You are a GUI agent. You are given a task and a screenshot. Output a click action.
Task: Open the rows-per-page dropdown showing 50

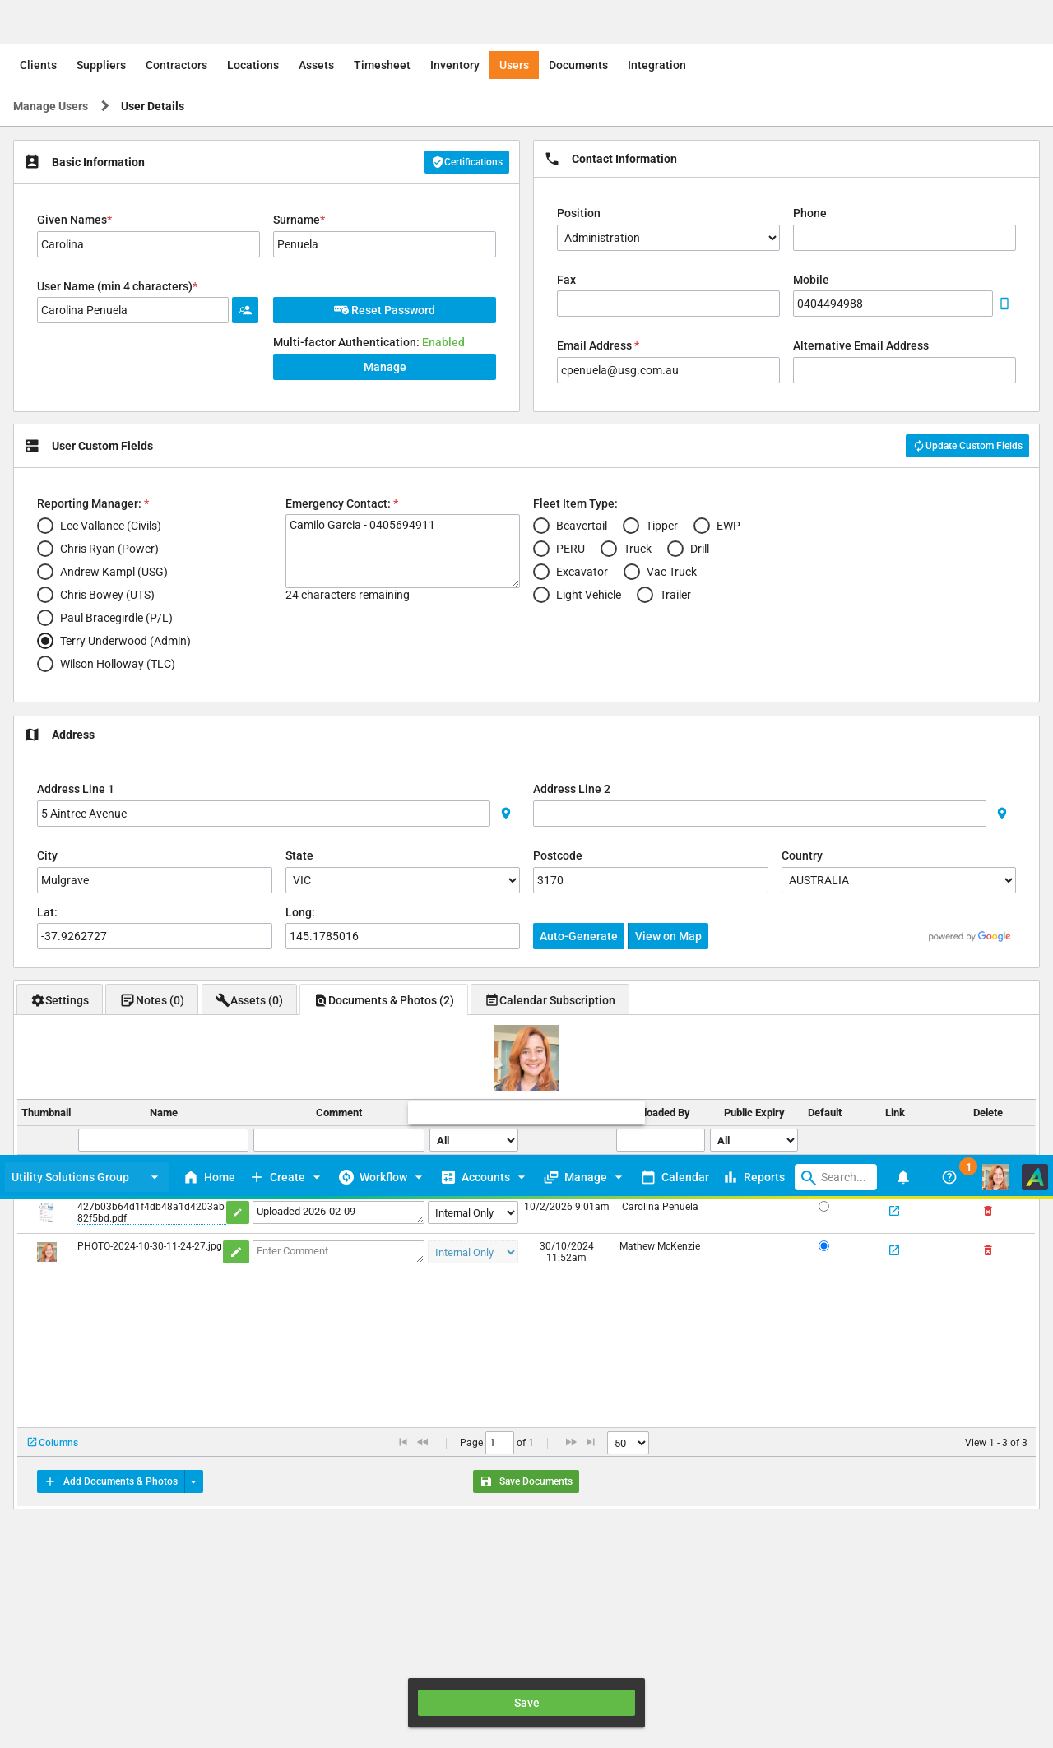click(628, 1443)
